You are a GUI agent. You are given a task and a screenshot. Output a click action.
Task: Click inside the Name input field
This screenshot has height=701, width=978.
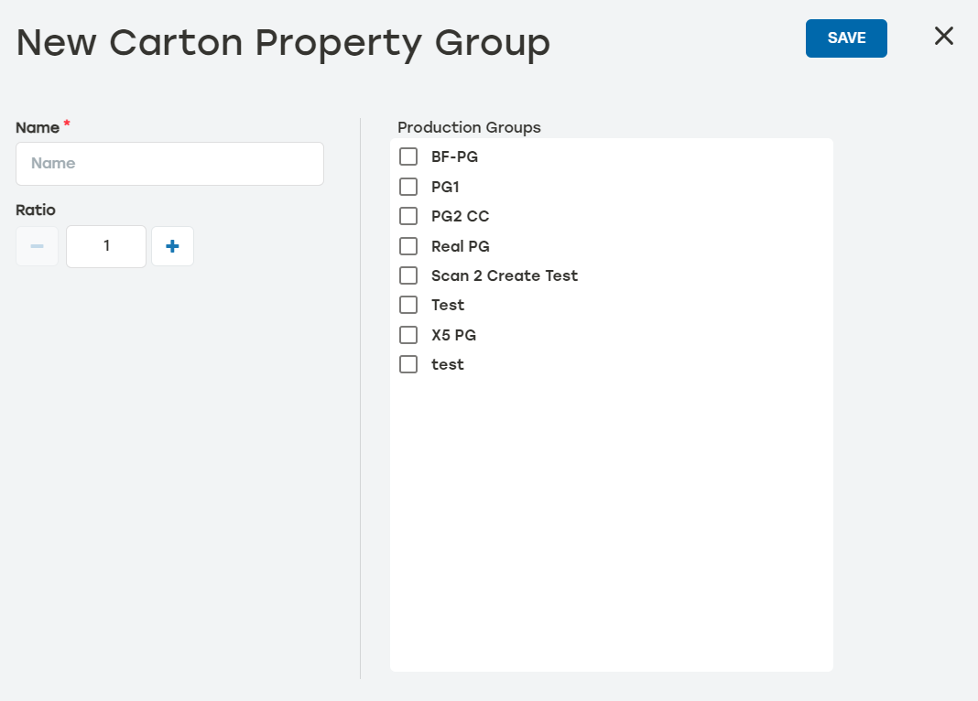(x=169, y=164)
